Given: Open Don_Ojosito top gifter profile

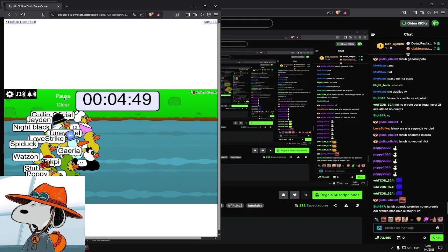Looking at the screenshot, I should click(391, 46).
